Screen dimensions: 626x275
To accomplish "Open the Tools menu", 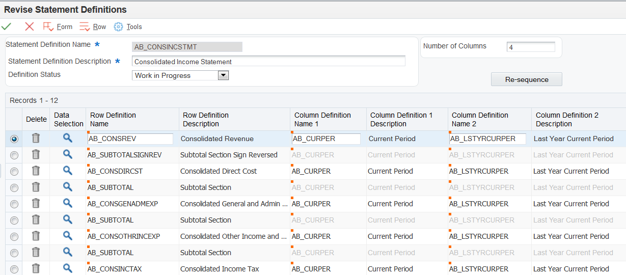I will coord(128,26).
